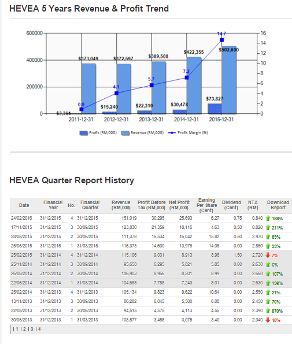Click dividend value 1.50
Screen dimensions: 292x344
point(238,255)
